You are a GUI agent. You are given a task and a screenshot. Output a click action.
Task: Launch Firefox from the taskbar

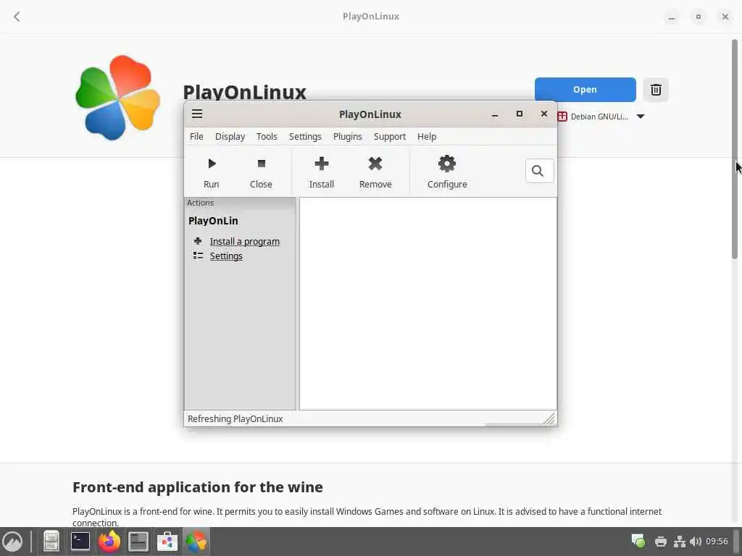pos(109,542)
